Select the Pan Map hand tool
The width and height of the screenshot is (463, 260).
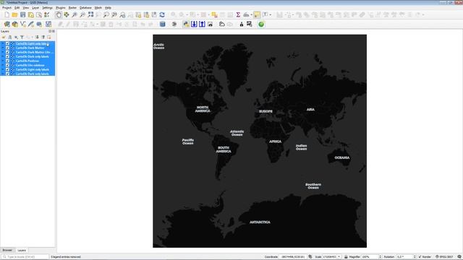[x=59, y=14]
